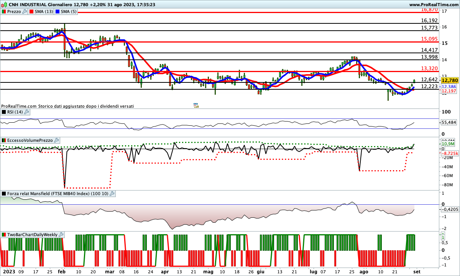
Task: Open settings wrench next to Prezzo label
Action: click(25, 11)
